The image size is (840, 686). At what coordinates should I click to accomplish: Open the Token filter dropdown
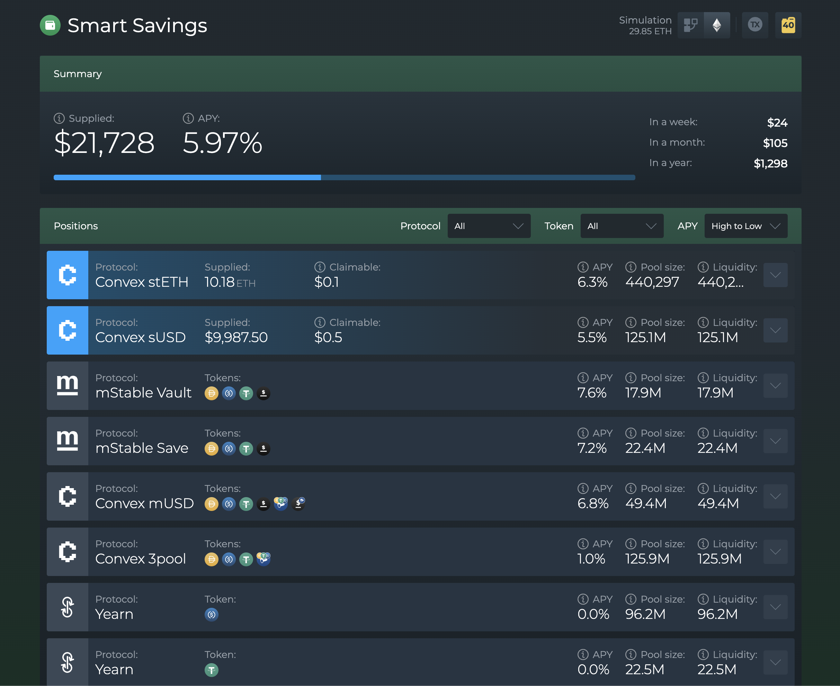(622, 226)
